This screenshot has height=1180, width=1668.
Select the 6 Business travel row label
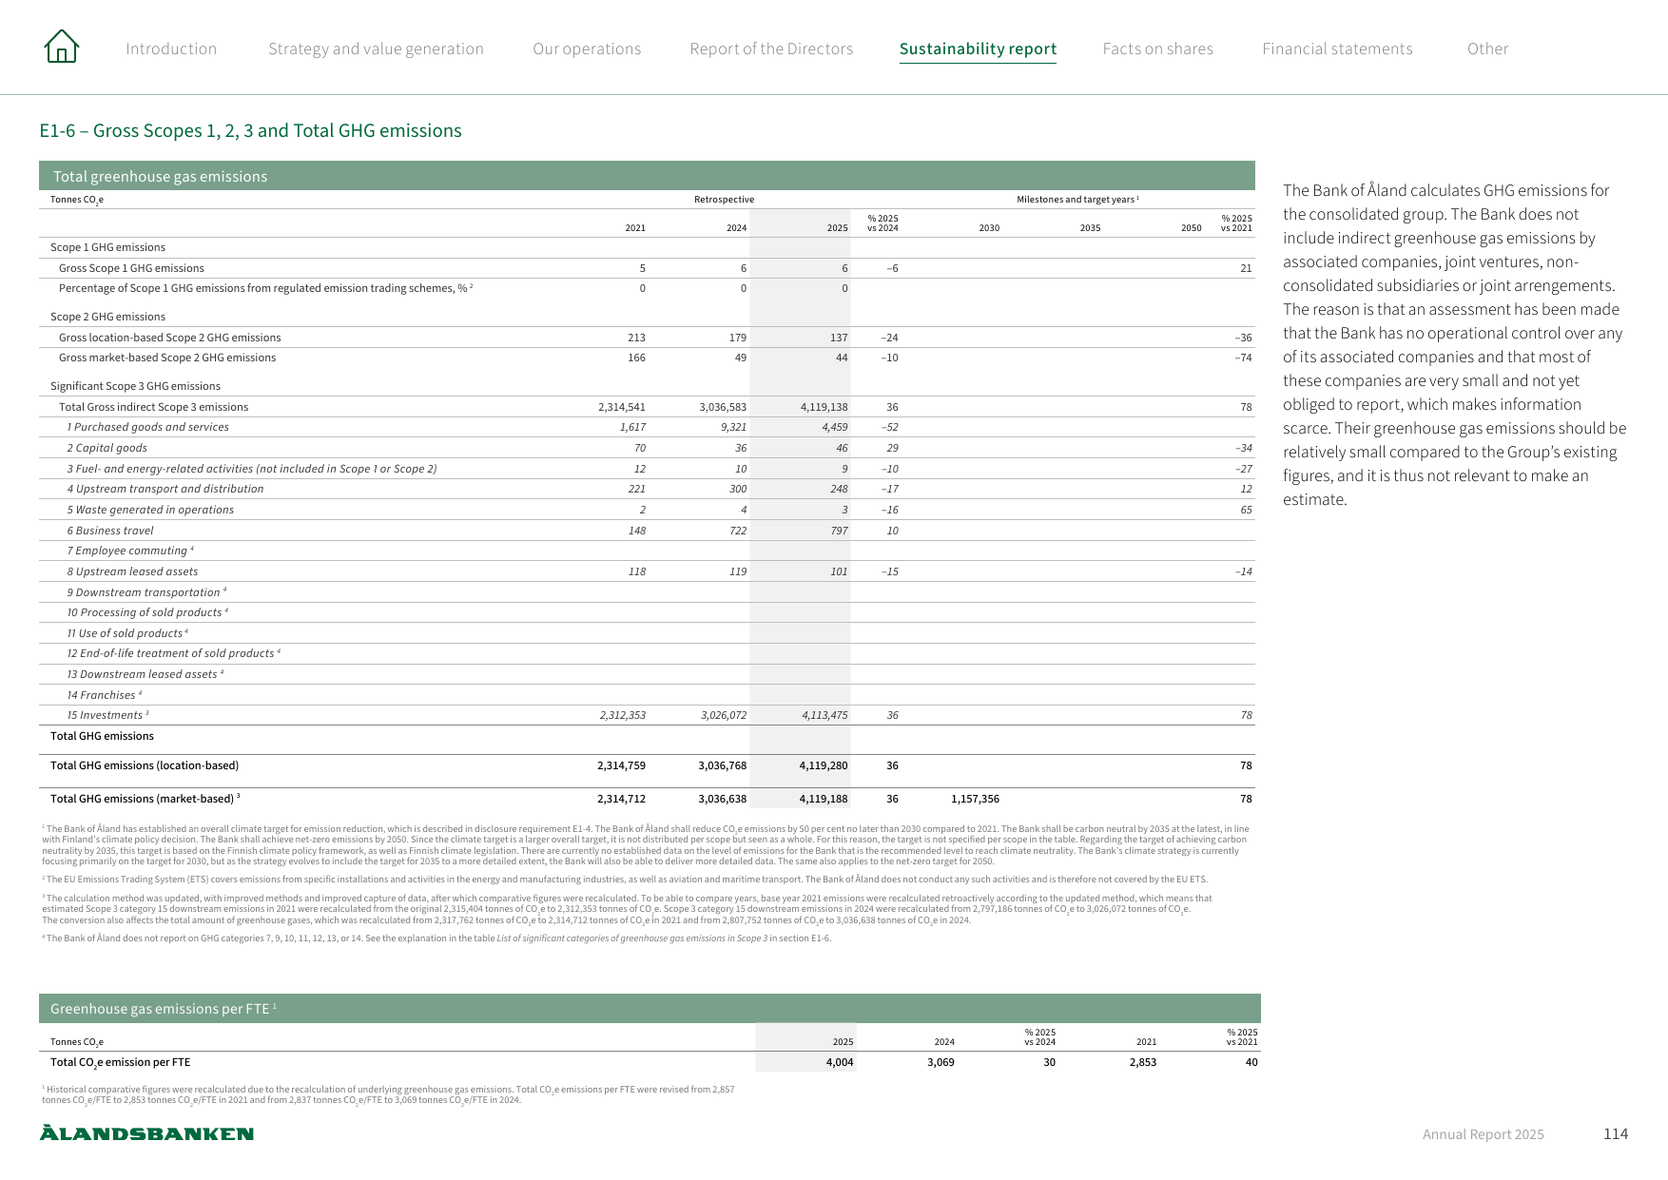109,531
